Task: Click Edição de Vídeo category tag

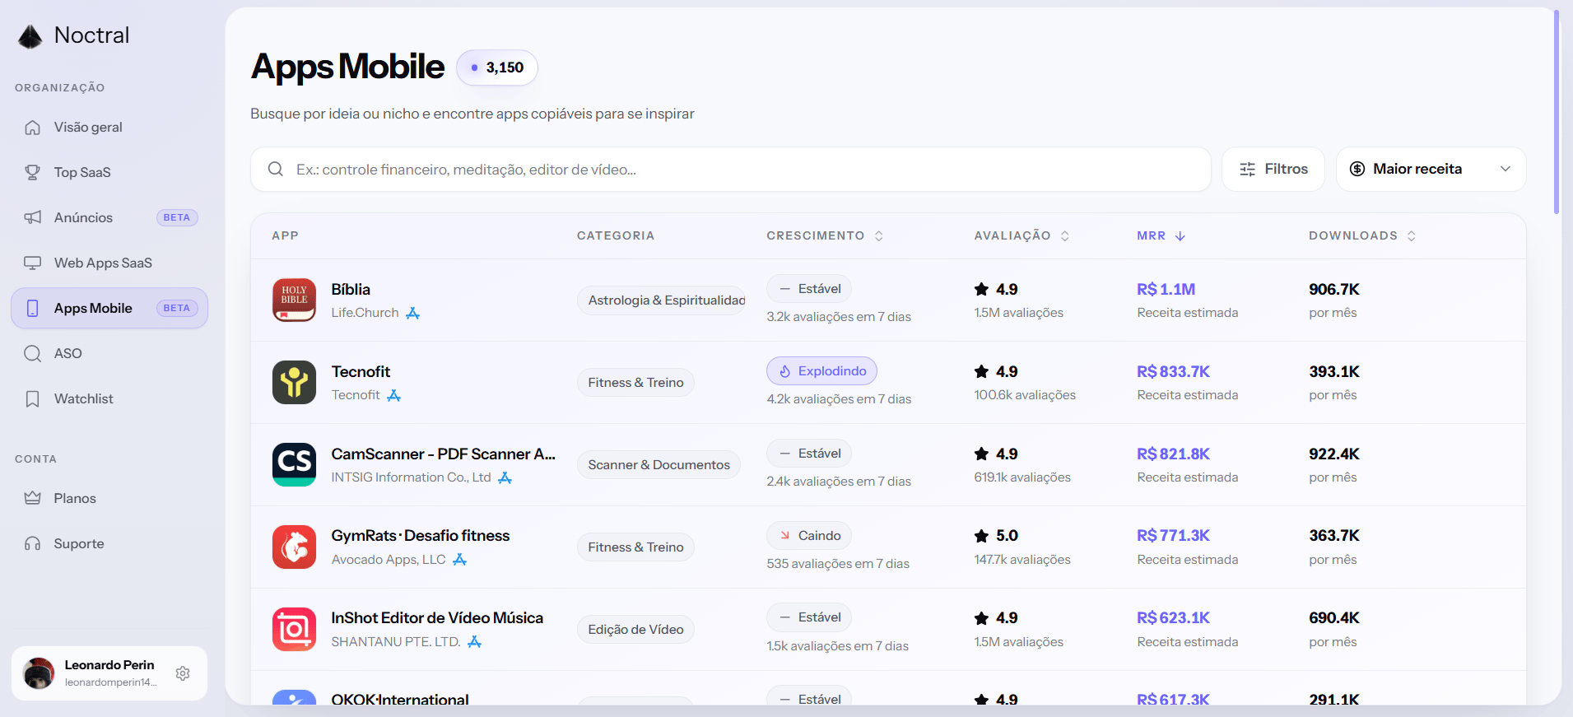Action: (x=635, y=630)
